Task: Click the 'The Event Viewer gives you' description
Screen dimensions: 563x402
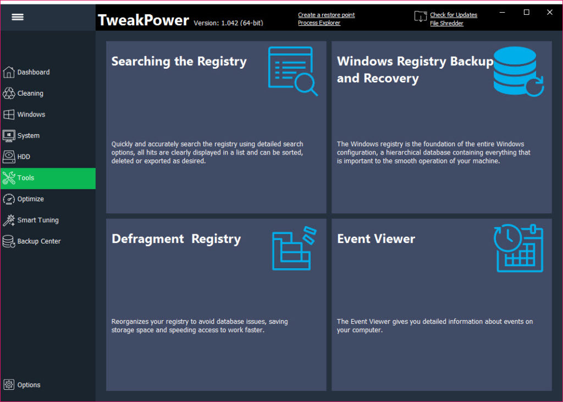Action: click(434, 326)
